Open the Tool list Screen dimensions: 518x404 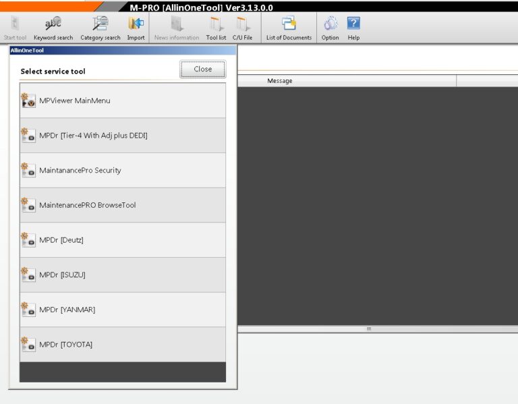point(216,24)
